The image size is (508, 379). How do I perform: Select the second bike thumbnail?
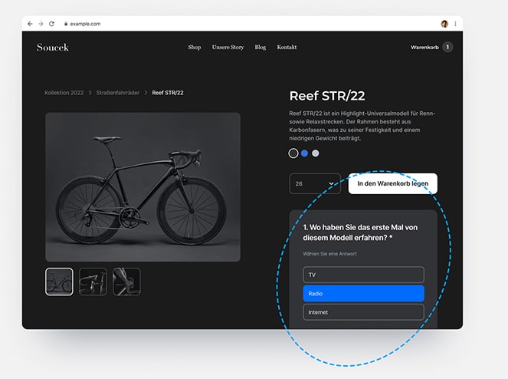tap(93, 282)
